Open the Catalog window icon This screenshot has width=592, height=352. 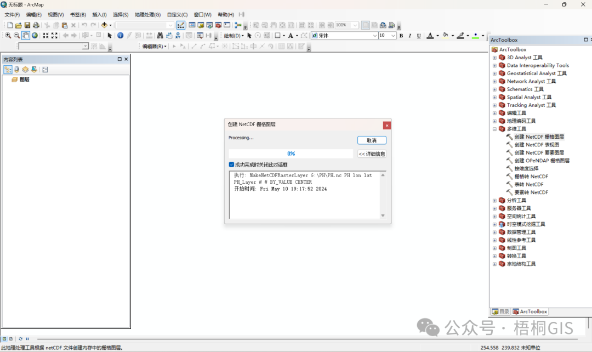pyautogui.click(x=201, y=25)
